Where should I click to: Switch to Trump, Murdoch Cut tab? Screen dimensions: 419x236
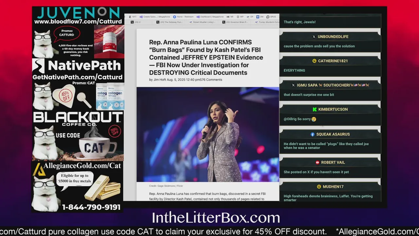click(x=267, y=22)
